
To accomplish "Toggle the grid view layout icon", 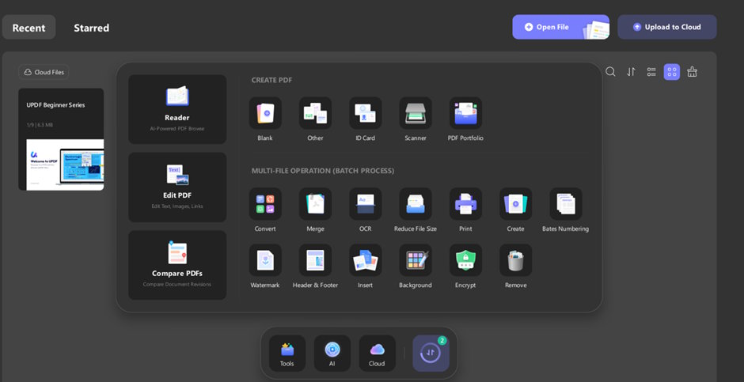I will 672,72.
